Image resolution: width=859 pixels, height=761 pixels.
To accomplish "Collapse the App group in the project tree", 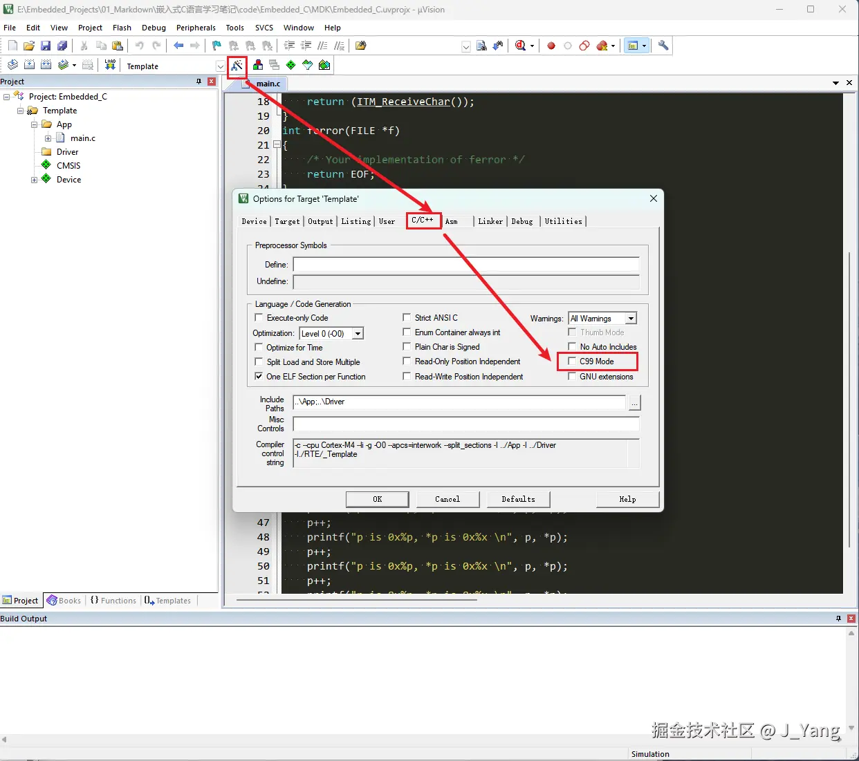I will click(34, 124).
